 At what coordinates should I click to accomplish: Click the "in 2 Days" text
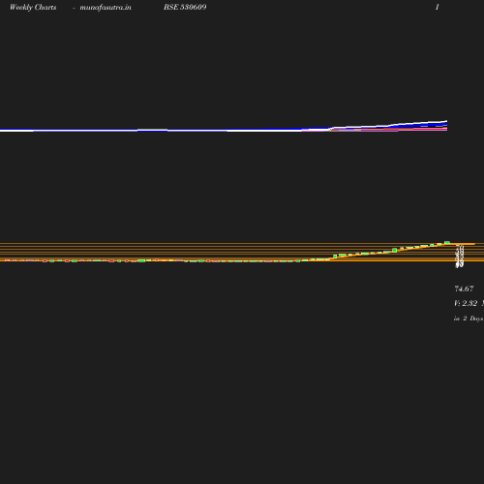click(469, 318)
